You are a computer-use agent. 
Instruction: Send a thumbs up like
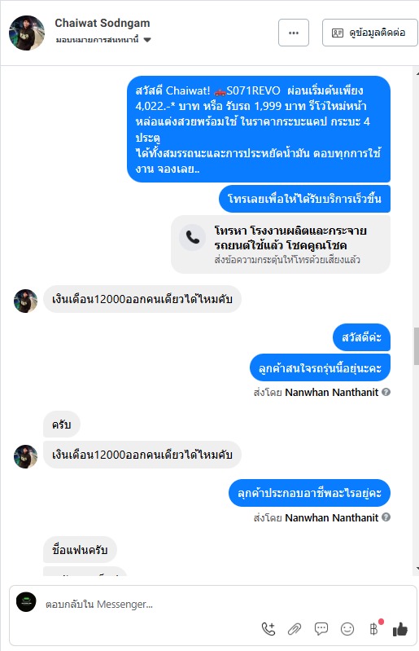pyautogui.click(x=400, y=629)
